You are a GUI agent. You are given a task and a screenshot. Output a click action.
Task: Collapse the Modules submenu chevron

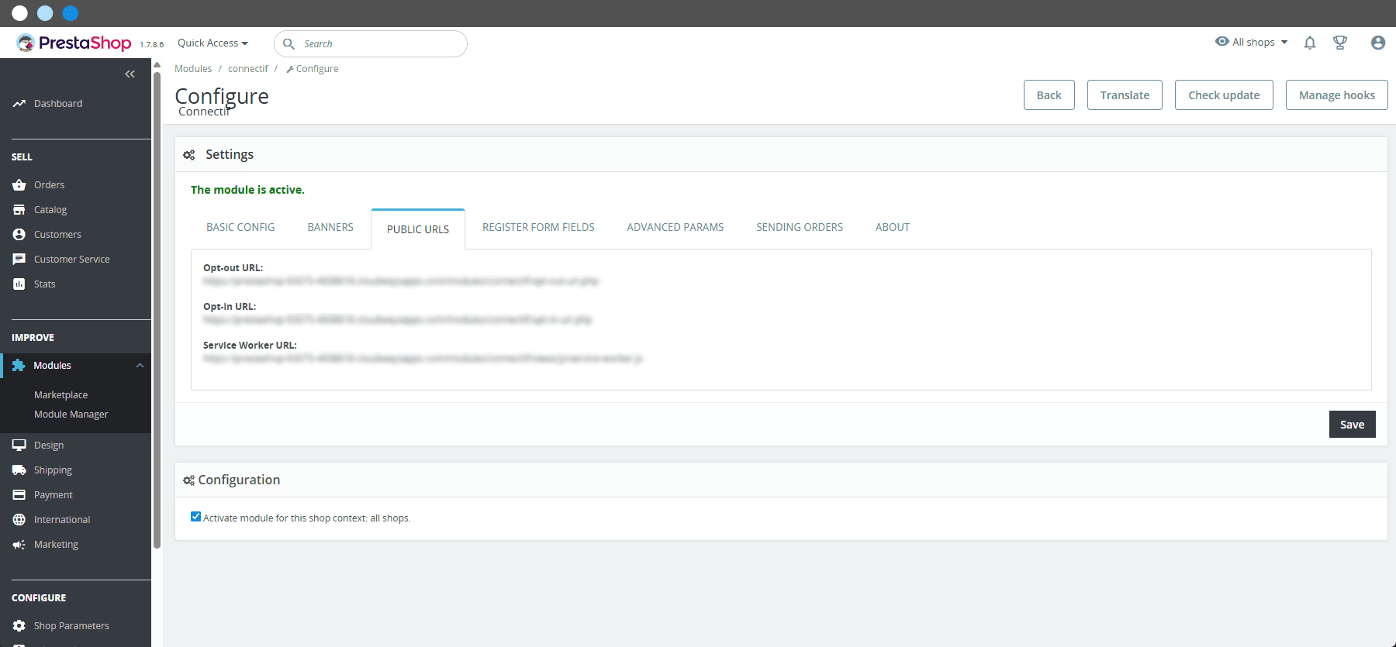(140, 366)
